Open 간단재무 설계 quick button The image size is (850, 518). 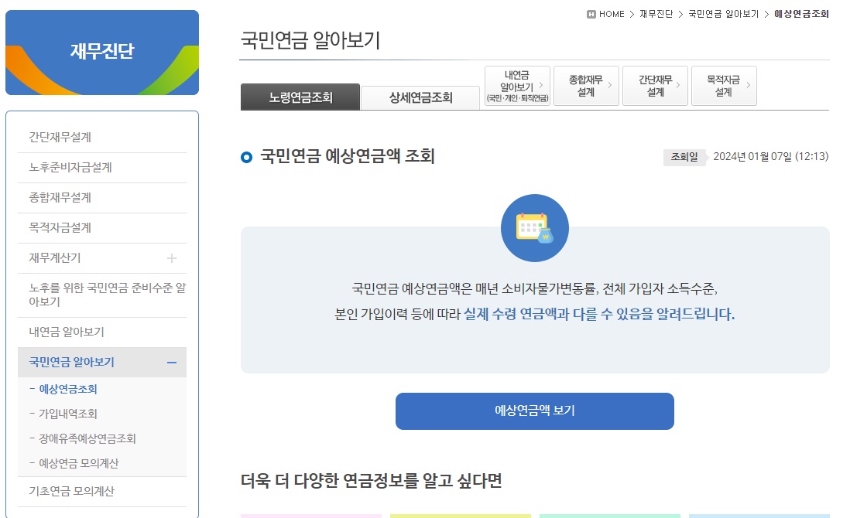pos(656,86)
